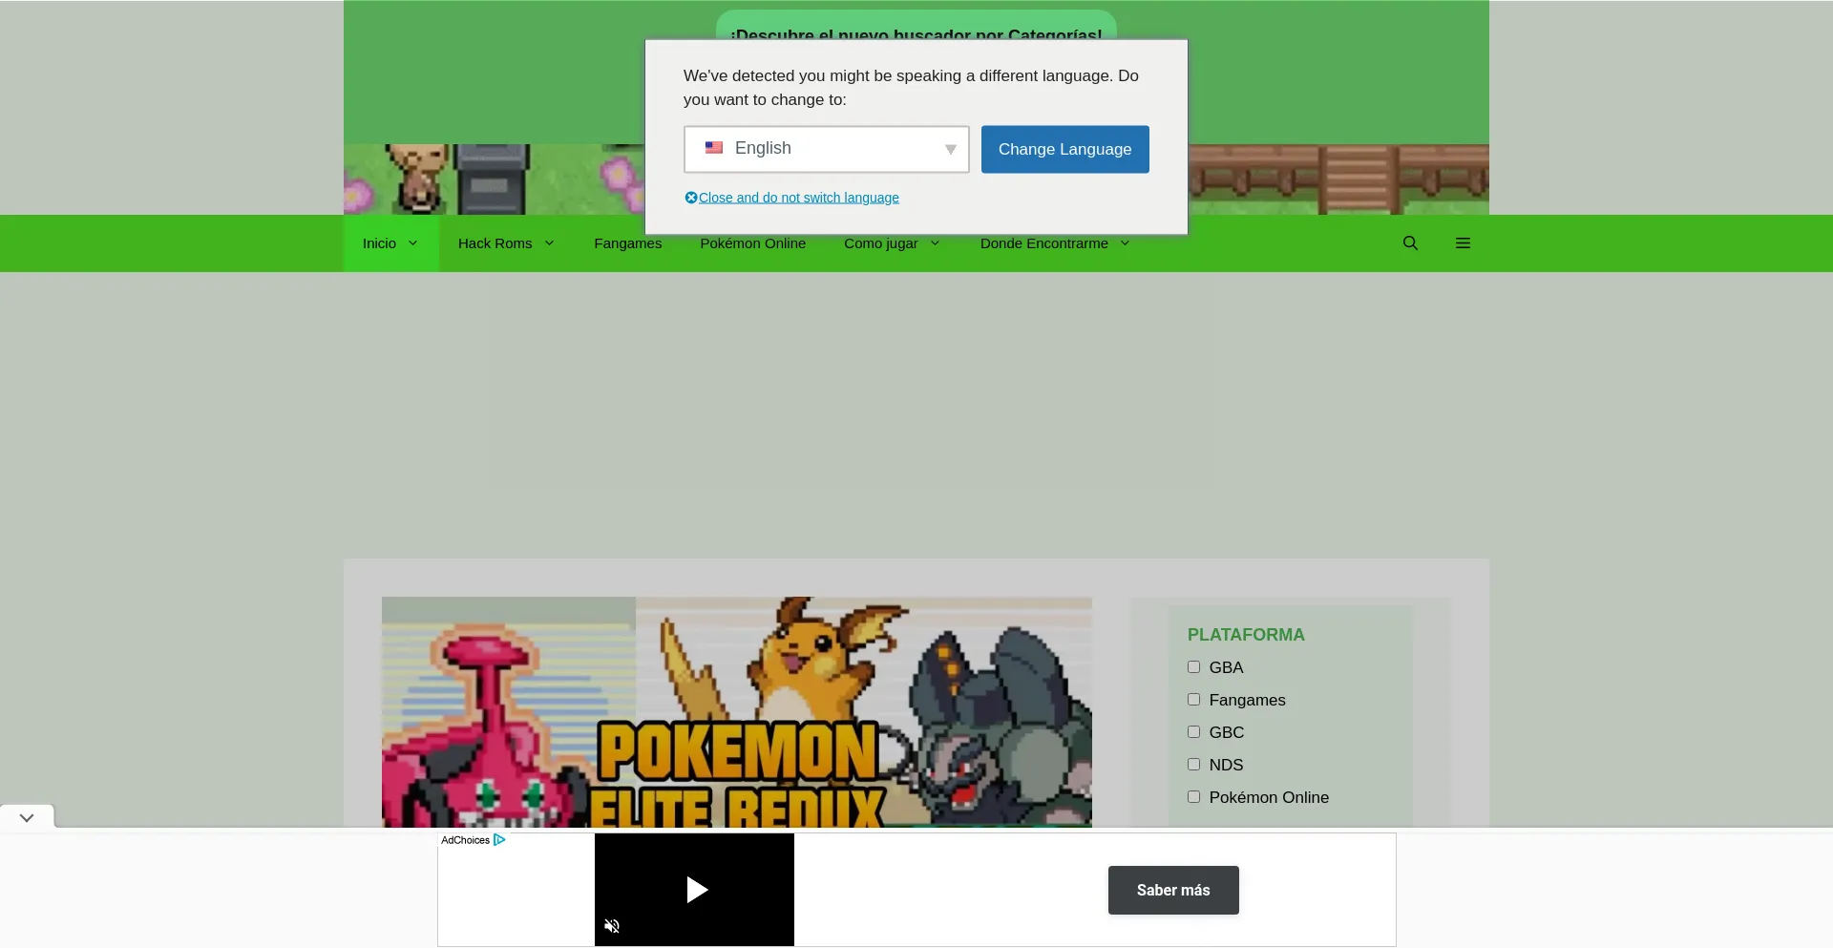Check the GBA platform checkbox
Image resolution: width=1833 pixels, height=948 pixels.
tap(1193, 667)
